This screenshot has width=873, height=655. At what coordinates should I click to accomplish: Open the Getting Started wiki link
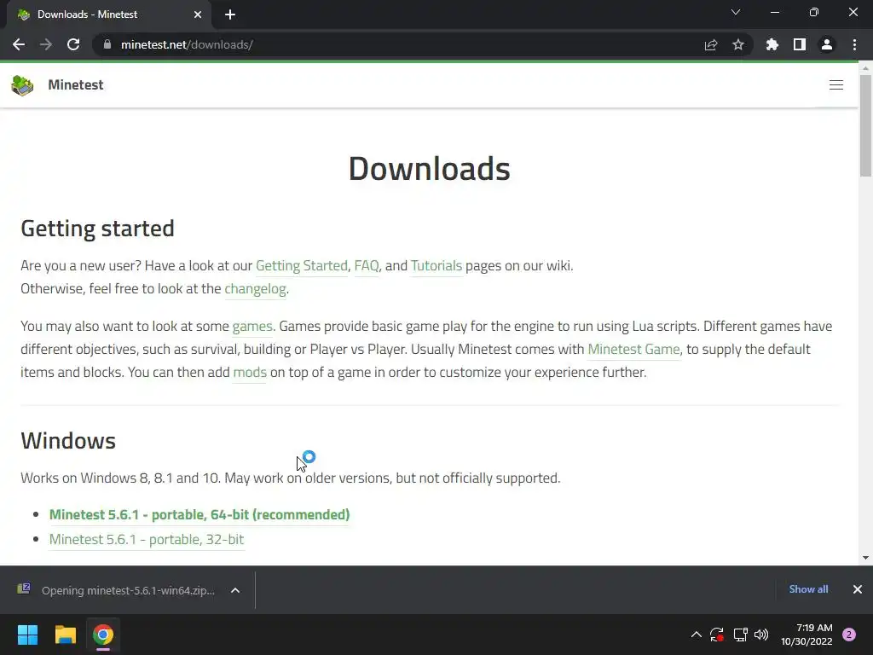click(x=301, y=266)
